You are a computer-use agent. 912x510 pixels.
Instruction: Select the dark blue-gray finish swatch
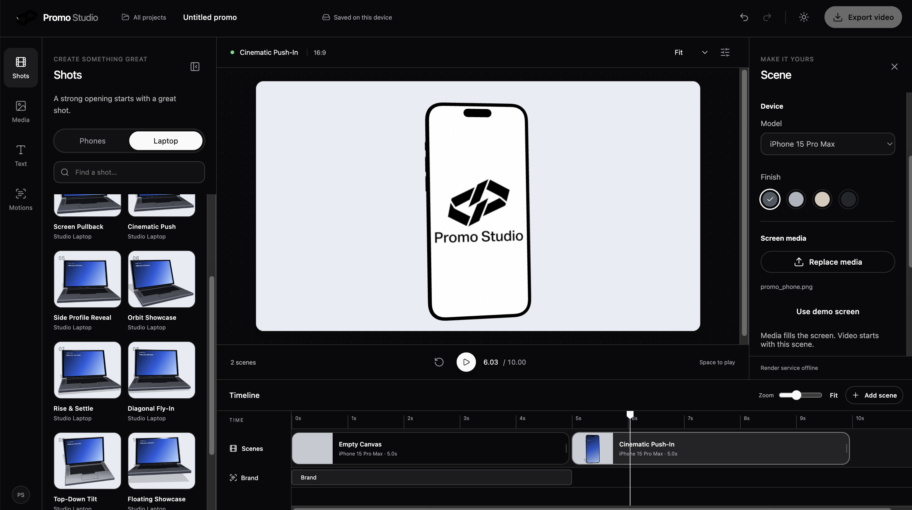(x=770, y=199)
